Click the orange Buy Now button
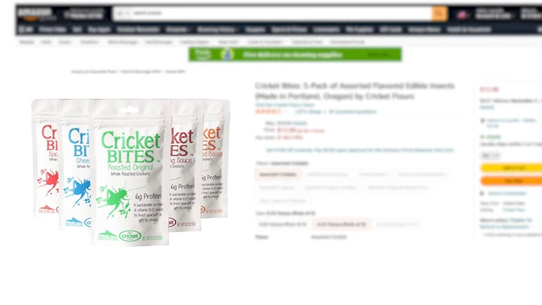Screen dimensions: 542x305 [x=513, y=180]
